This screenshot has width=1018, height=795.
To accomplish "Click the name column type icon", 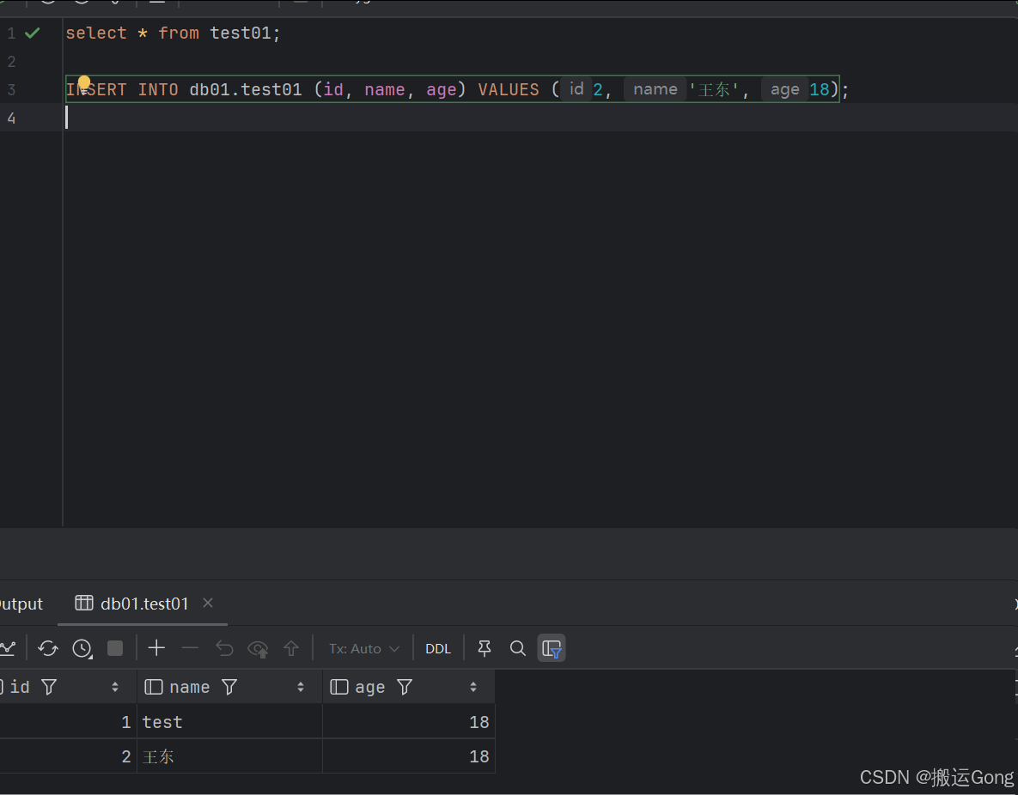I will (154, 688).
